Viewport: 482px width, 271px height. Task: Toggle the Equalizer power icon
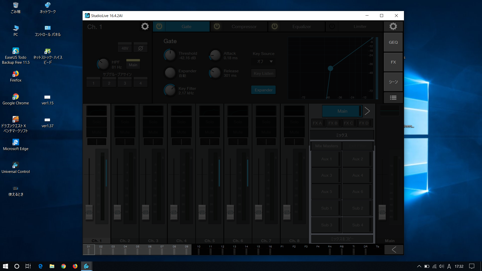pos(275,26)
